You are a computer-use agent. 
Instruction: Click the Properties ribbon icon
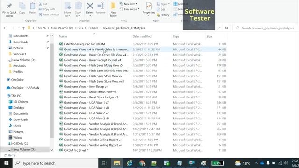(x=149, y=6)
